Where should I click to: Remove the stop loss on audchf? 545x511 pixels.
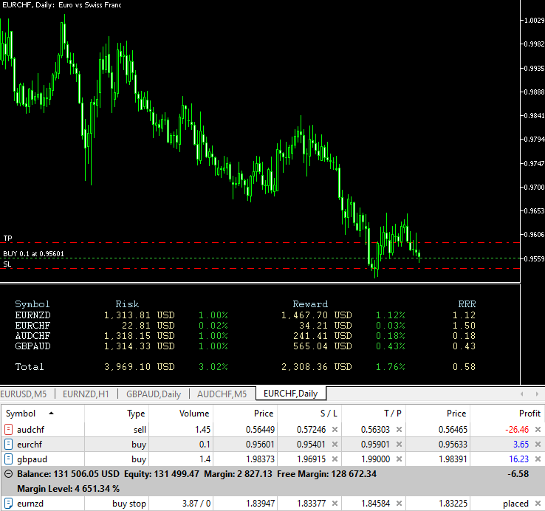click(335, 429)
